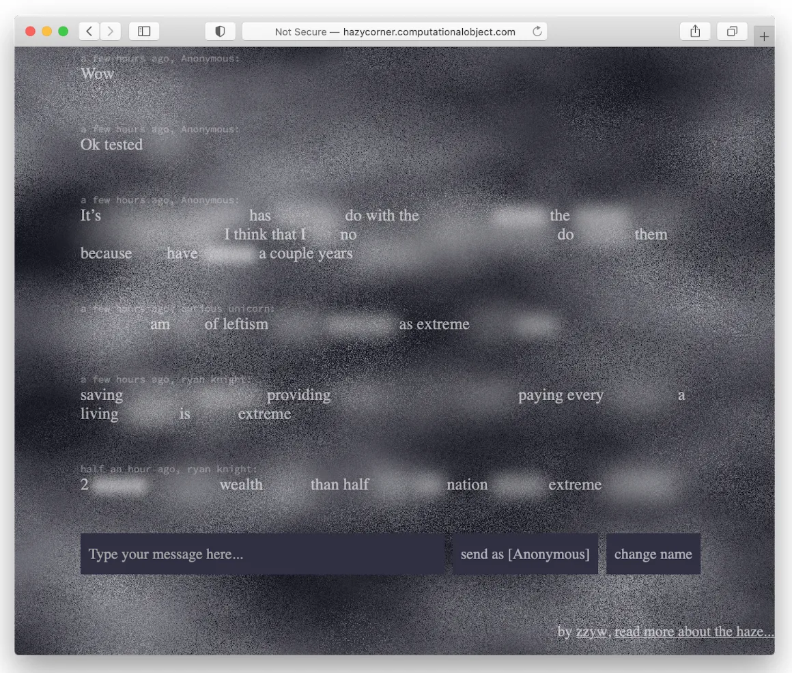Click the 'send as [Anonymous]' button

pyautogui.click(x=525, y=554)
